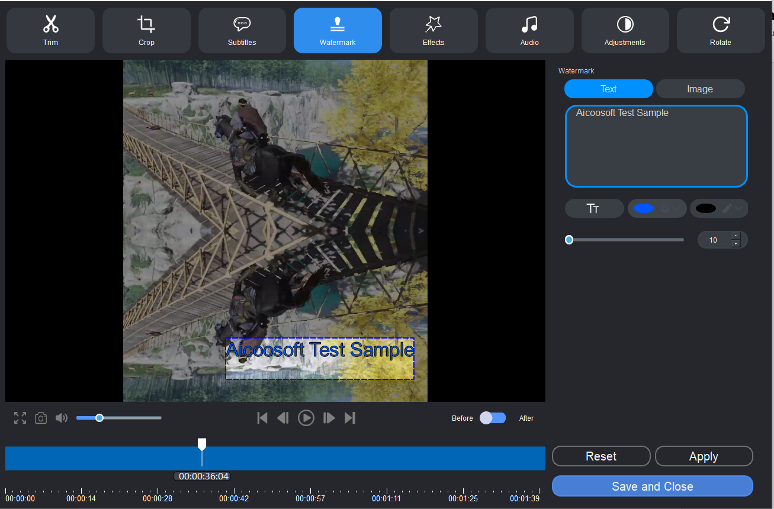Click the blue timeline clip bar
Viewport: 774px width, 509px height.
coord(275,459)
